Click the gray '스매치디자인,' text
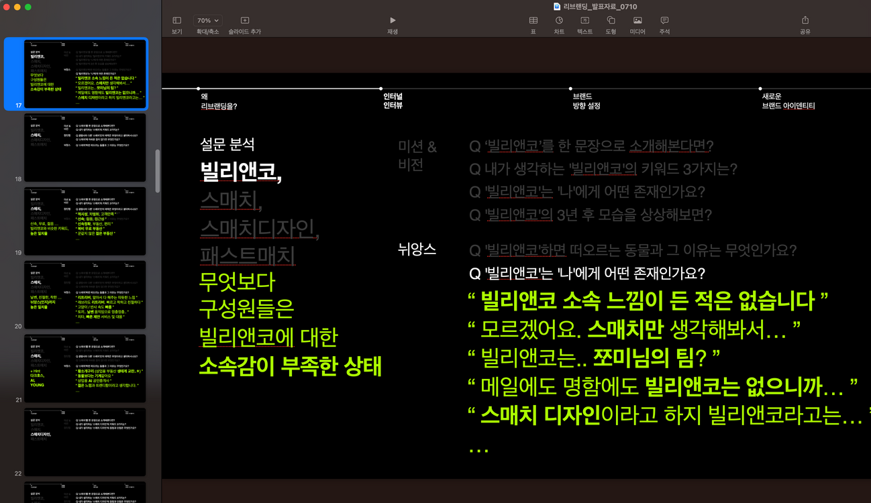This screenshot has height=503, width=871. 260,228
